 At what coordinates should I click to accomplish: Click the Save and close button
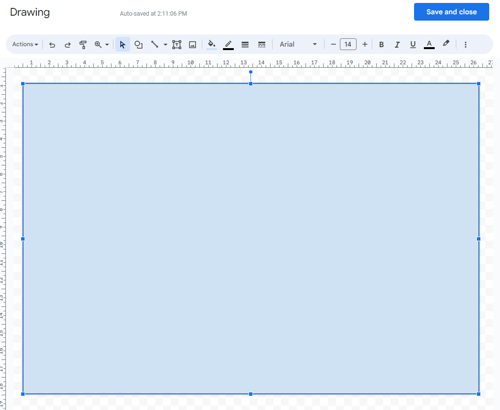[x=451, y=12]
